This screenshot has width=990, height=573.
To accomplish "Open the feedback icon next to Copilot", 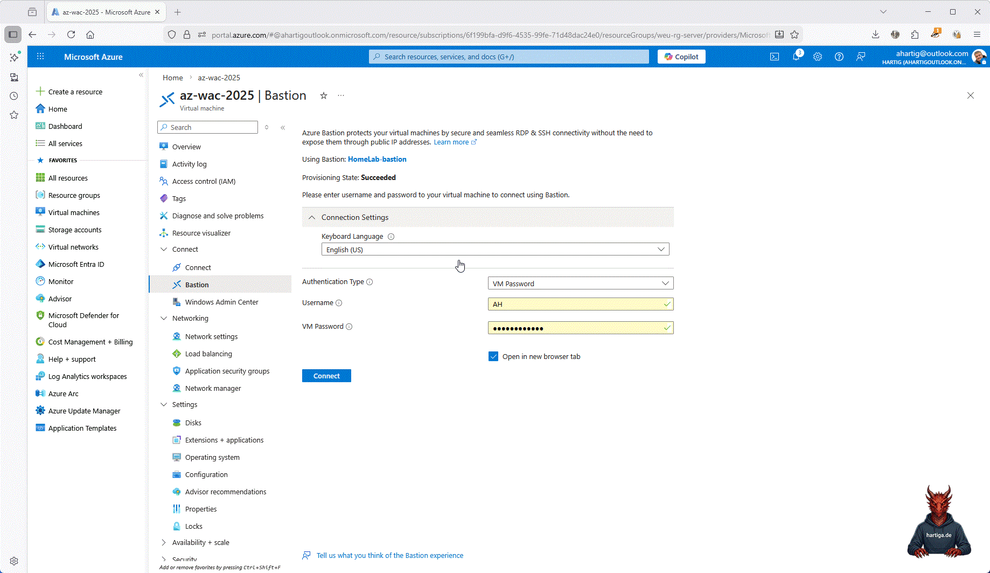I will point(860,56).
